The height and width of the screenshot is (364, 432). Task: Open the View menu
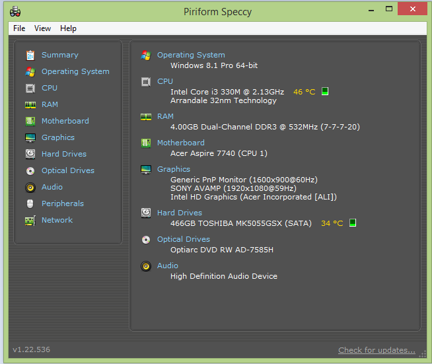42,28
